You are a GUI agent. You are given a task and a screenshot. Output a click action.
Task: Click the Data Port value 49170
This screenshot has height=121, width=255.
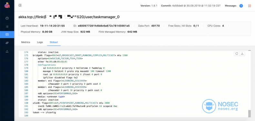156,26
